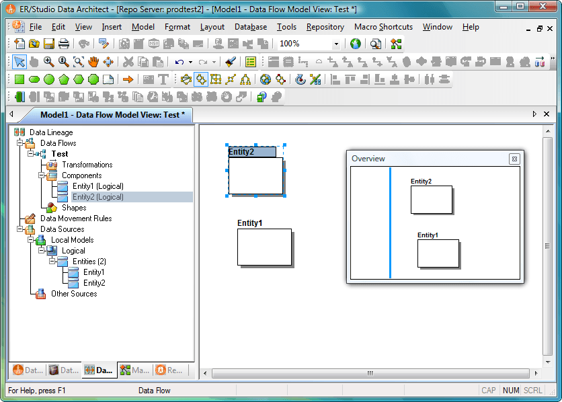
Task: Insert a green square shape
Action: 19,79
